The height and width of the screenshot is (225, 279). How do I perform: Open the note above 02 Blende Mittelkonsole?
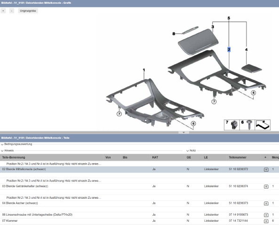54,164
